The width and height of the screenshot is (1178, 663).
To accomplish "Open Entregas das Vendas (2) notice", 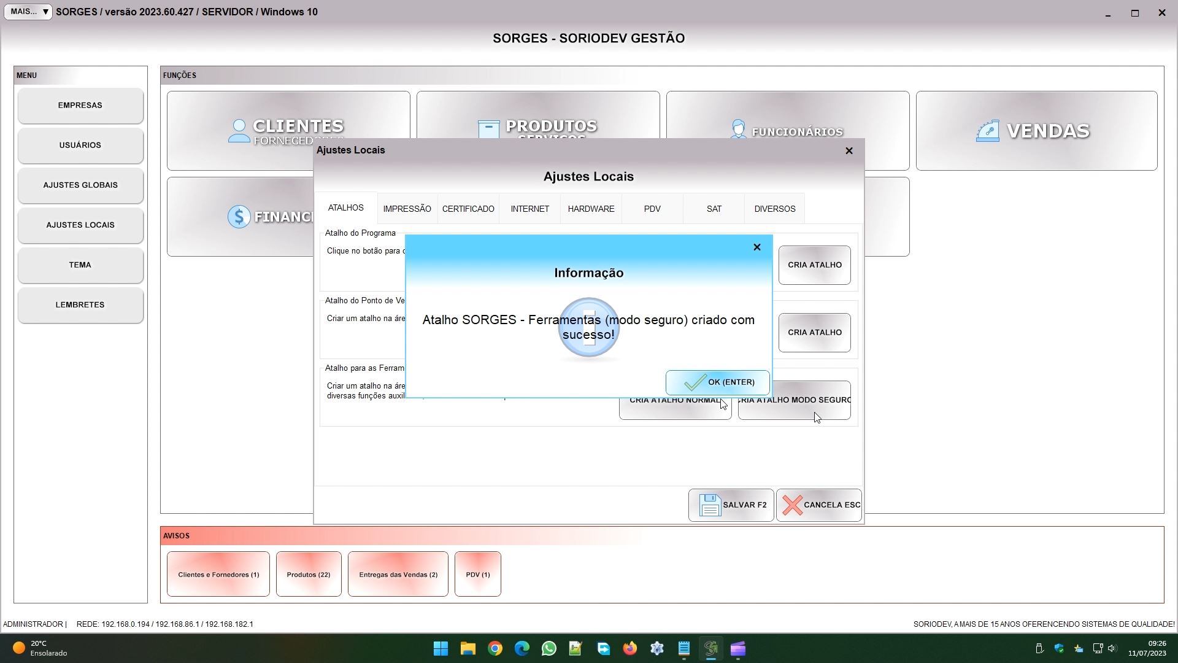I will click(398, 574).
